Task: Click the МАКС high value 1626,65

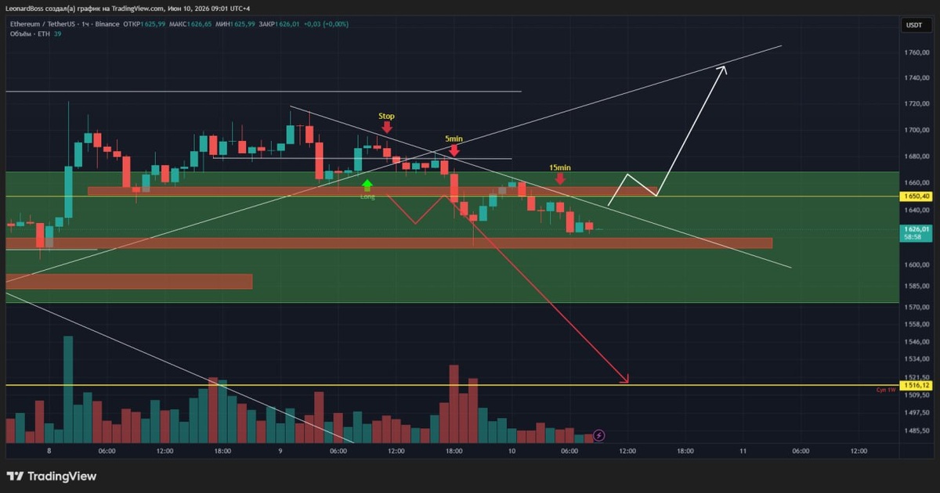Action: tap(200, 24)
